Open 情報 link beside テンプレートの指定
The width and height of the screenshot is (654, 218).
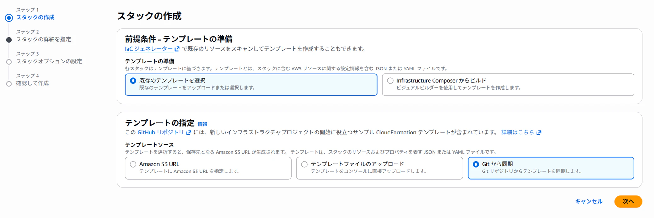pyautogui.click(x=202, y=124)
